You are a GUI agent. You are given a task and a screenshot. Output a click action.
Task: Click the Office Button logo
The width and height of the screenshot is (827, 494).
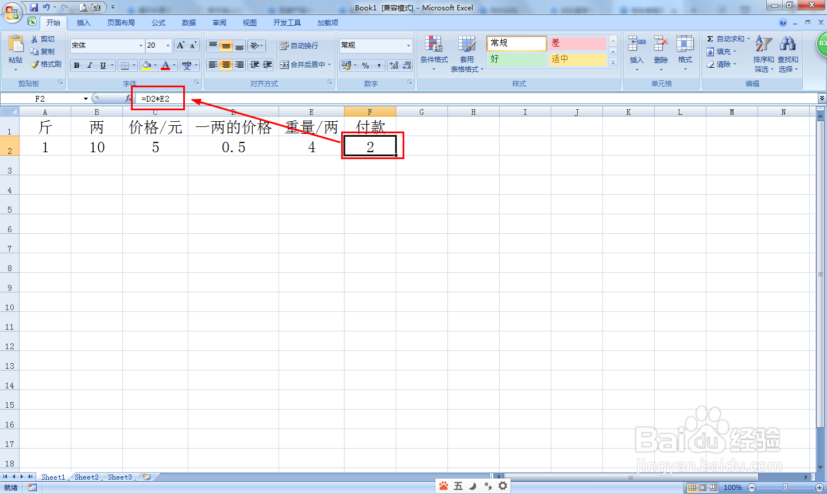click(12, 11)
